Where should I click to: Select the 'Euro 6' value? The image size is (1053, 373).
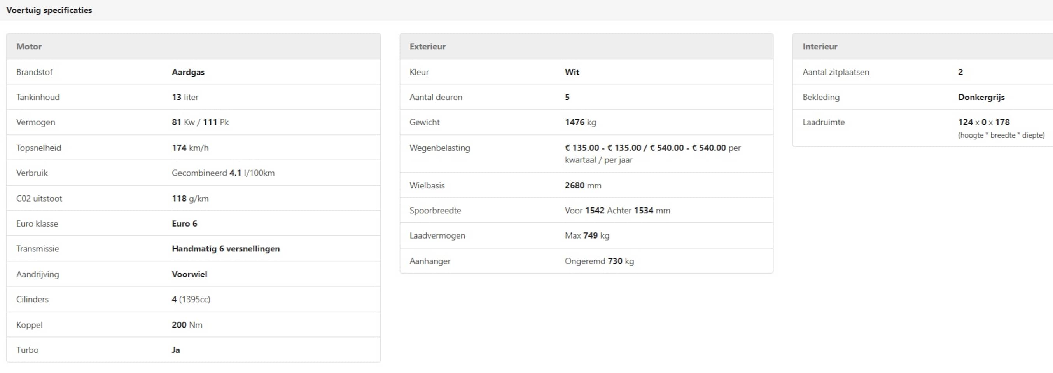pos(184,223)
